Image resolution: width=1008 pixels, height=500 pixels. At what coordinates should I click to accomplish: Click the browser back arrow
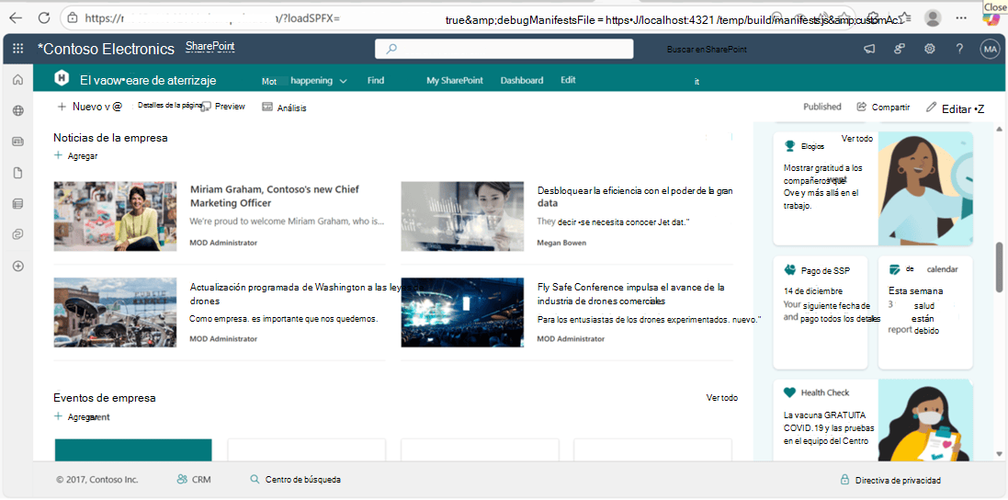pyautogui.click(x=16, y=17)
